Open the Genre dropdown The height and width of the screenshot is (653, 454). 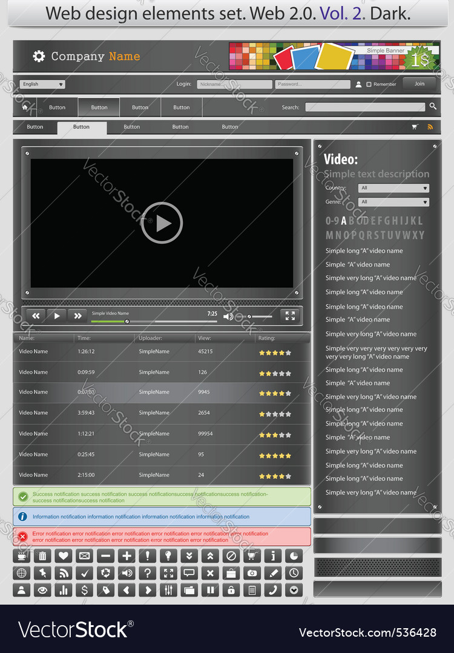[393, 202]
